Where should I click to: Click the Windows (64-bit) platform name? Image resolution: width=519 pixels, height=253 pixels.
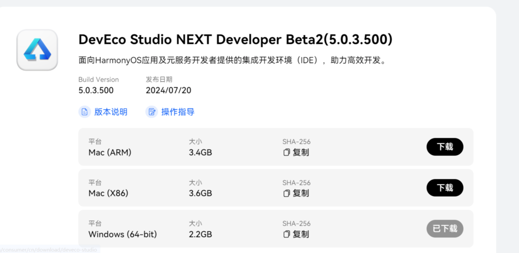point(123,234)
